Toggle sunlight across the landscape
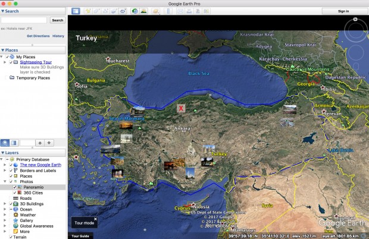 (x=144, y=11)
